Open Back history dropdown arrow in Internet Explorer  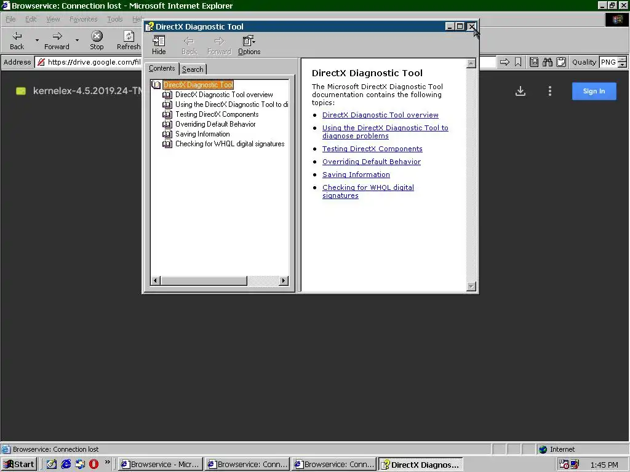(37, 41)
